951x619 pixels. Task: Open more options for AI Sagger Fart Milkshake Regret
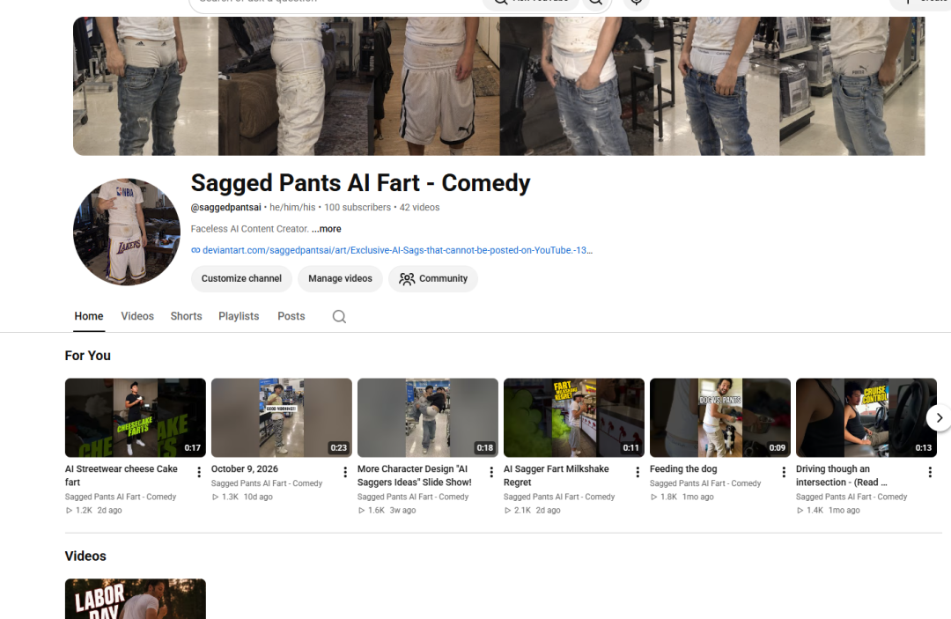[638, 472]
